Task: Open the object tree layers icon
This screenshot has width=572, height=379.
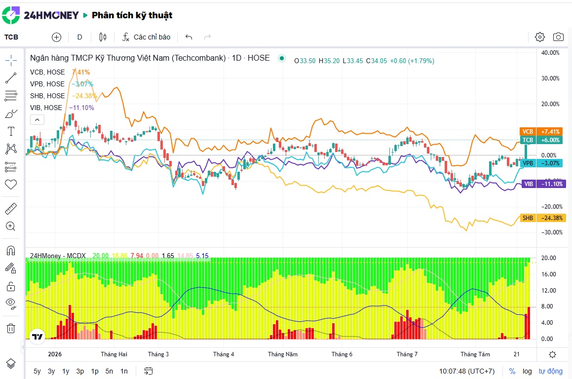Action: 11,364
